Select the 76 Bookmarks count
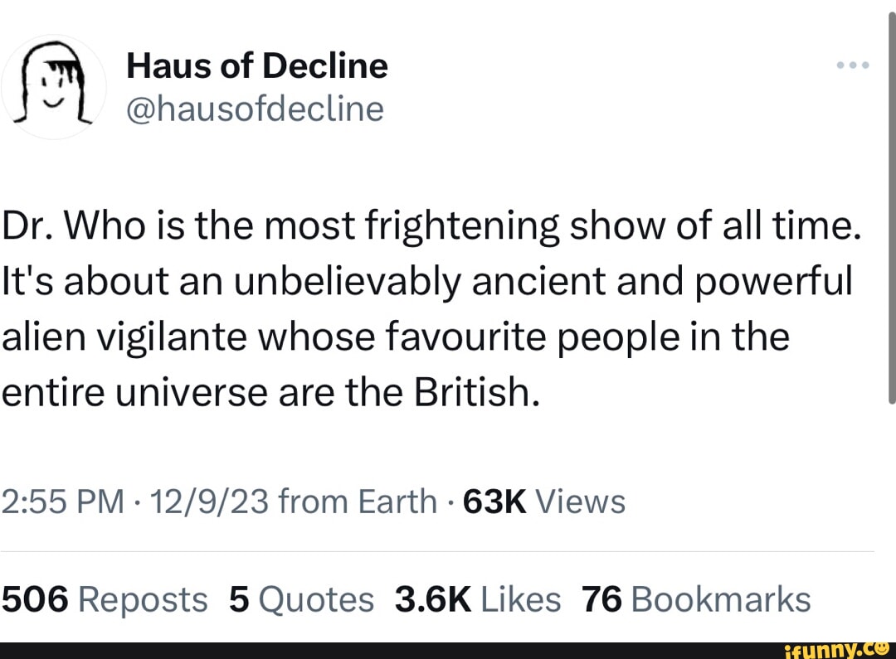The image size is (896, 659). [x=696, y=598]
